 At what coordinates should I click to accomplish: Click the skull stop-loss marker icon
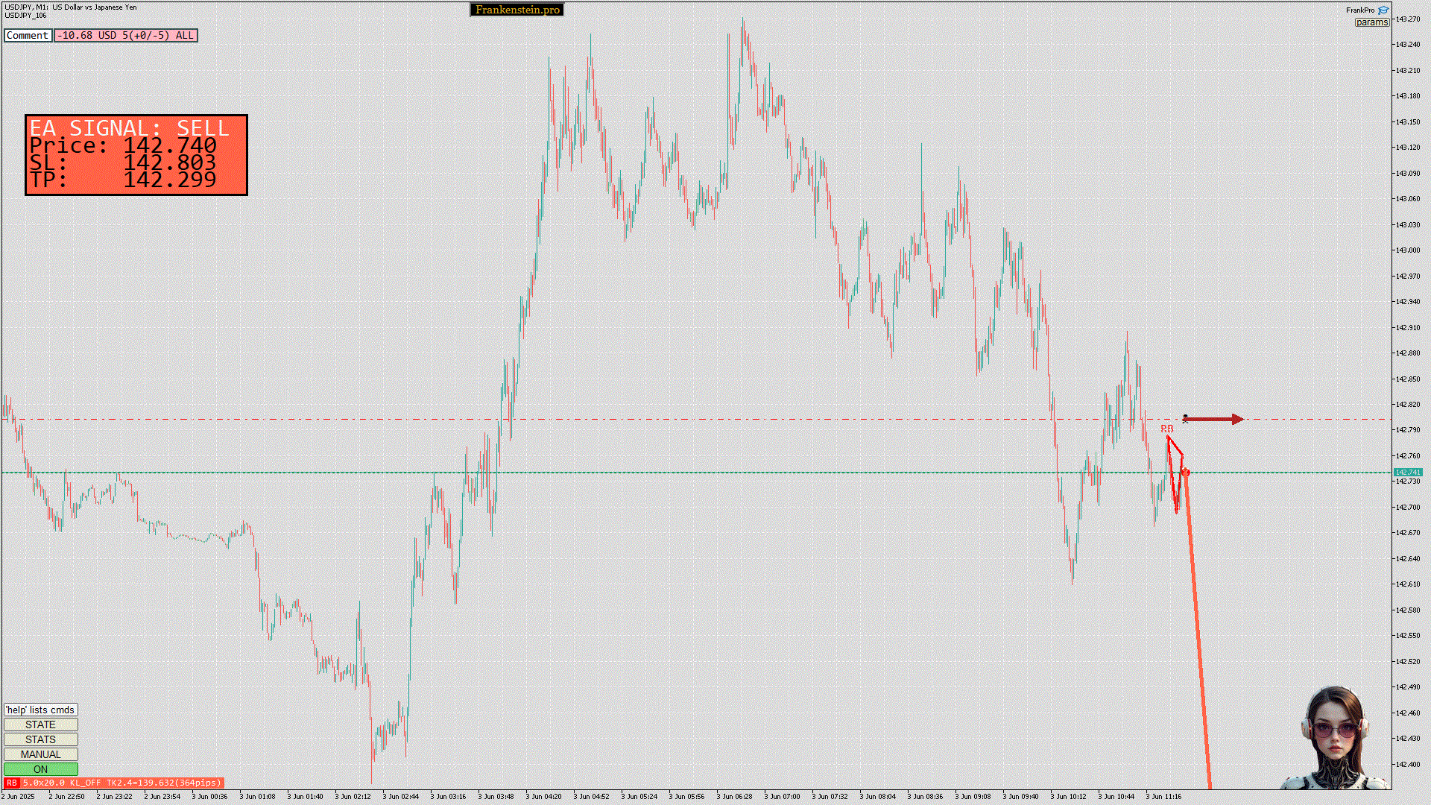1185,419
